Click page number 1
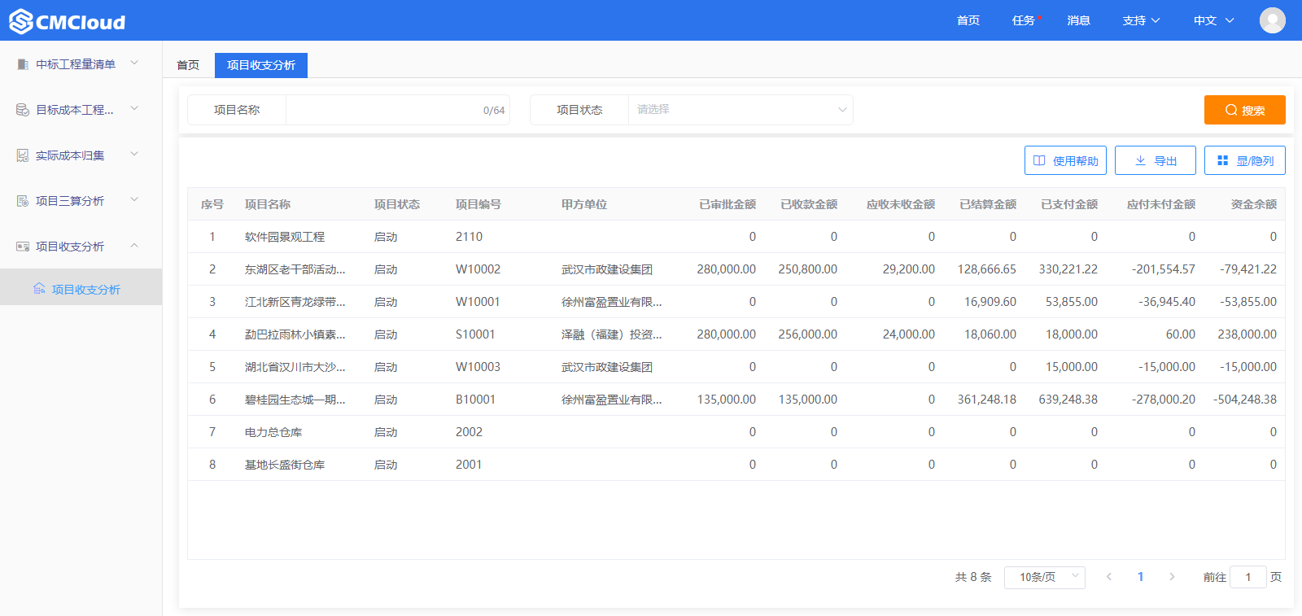The height and width of the screenshot is (616, 1302). tap(1140, 577)
